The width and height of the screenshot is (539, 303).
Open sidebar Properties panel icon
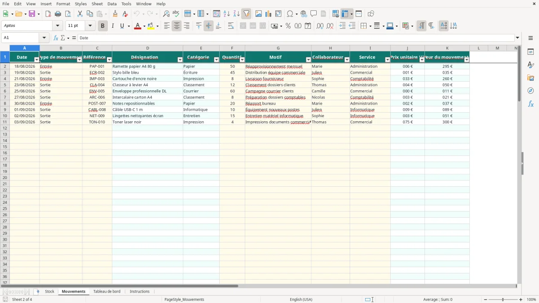pos(530,52)
